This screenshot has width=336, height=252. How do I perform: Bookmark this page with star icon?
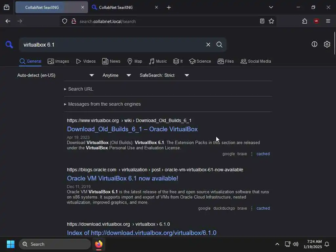click(271, 21)
